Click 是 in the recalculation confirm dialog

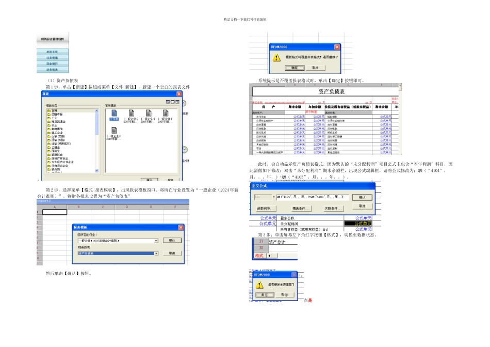(265, 295)
